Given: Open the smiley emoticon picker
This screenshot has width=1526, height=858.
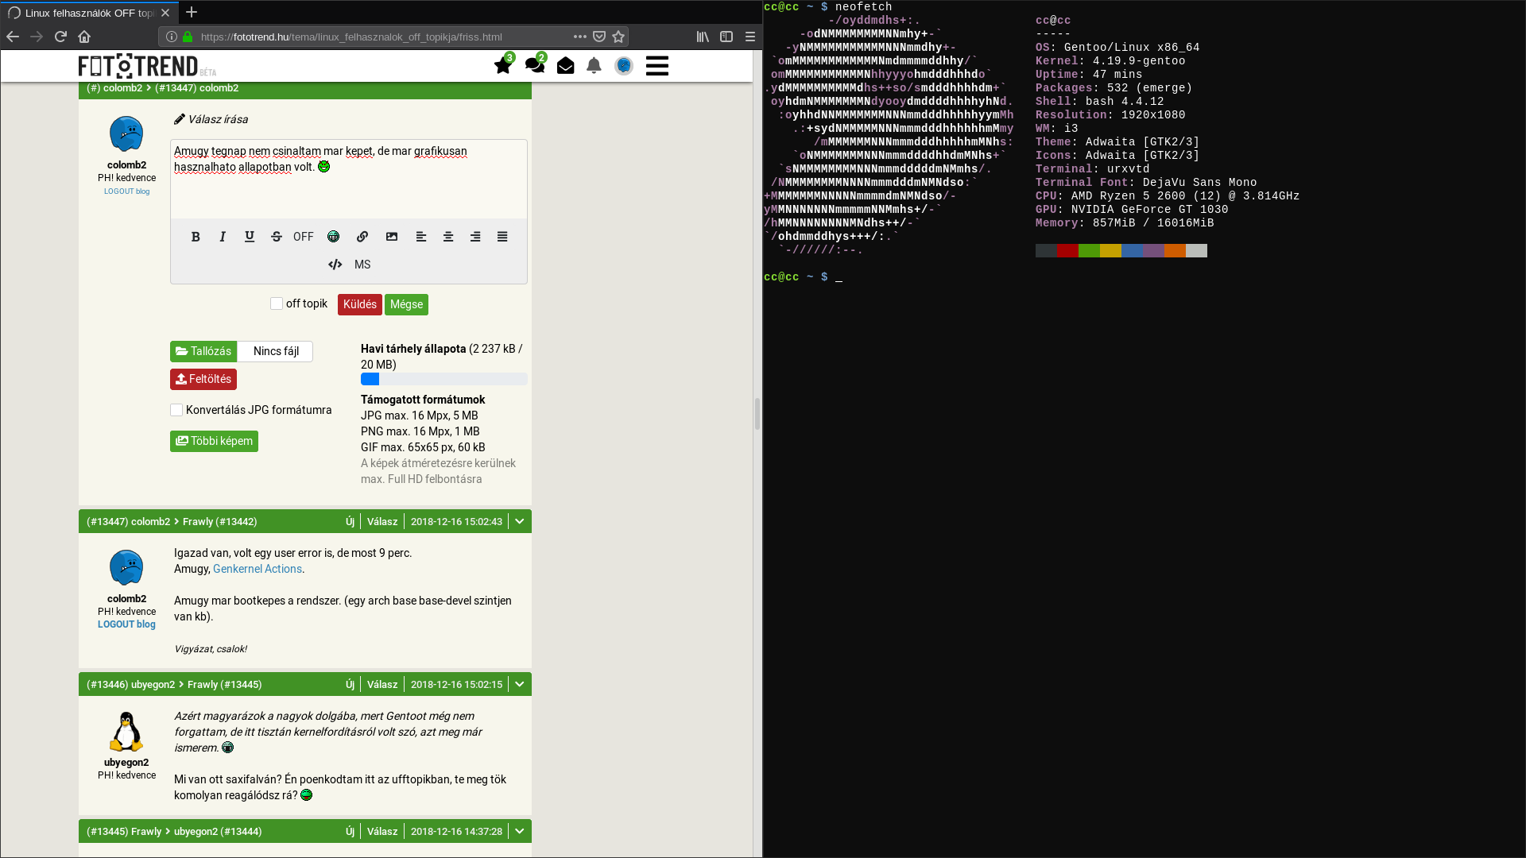Looking at the screenshot, I should click(334, 237).
